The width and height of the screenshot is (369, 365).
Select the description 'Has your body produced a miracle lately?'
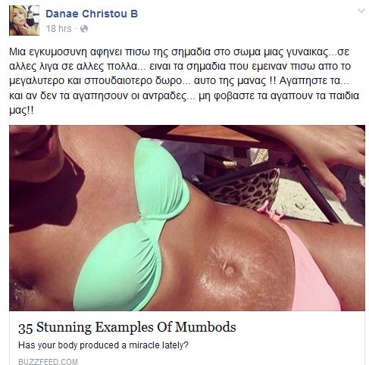pos(103,345)
